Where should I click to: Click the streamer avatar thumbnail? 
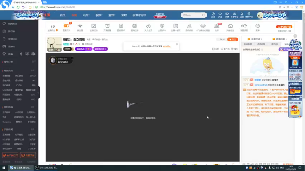tap(55, 44)
